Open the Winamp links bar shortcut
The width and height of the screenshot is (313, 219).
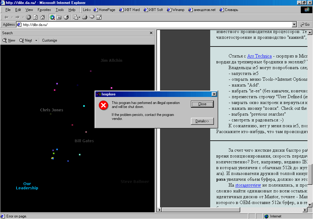point(176,10)
